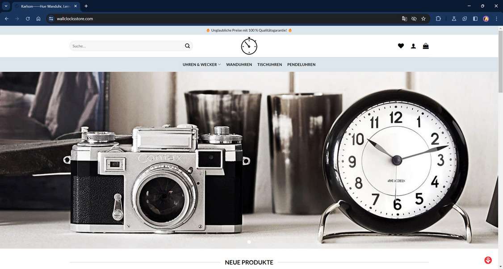Click the translate page icon
Viewport: 503px width, 269px height.
(404, 19)
